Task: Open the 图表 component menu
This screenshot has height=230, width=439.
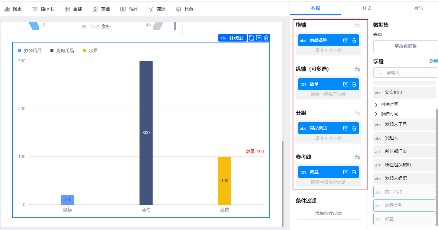Action: tap(13, 9)
